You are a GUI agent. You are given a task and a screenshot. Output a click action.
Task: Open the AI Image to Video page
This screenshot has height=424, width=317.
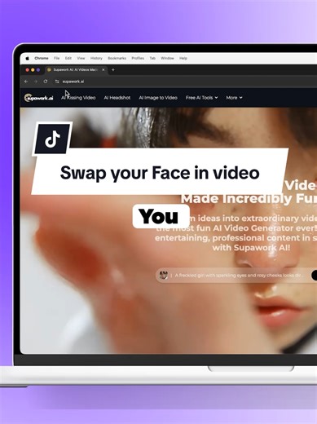[158, 98]
